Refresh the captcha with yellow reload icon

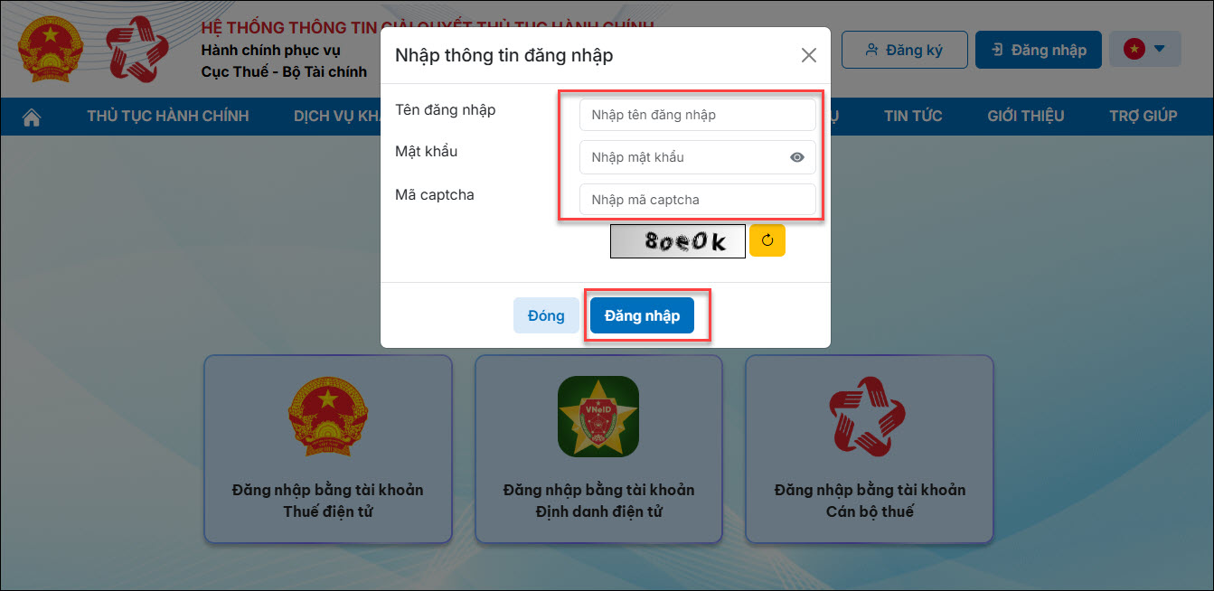click(767, 240)
